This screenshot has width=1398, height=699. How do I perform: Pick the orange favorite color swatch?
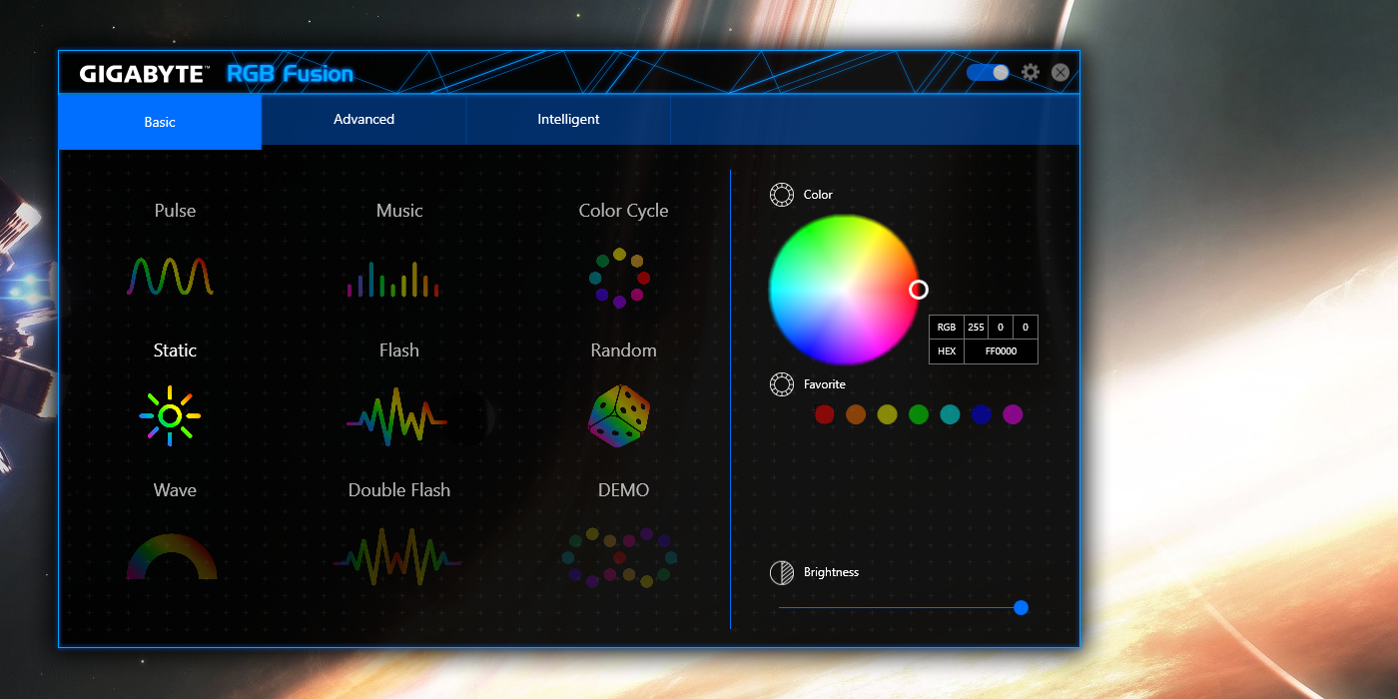coord(856,414)
